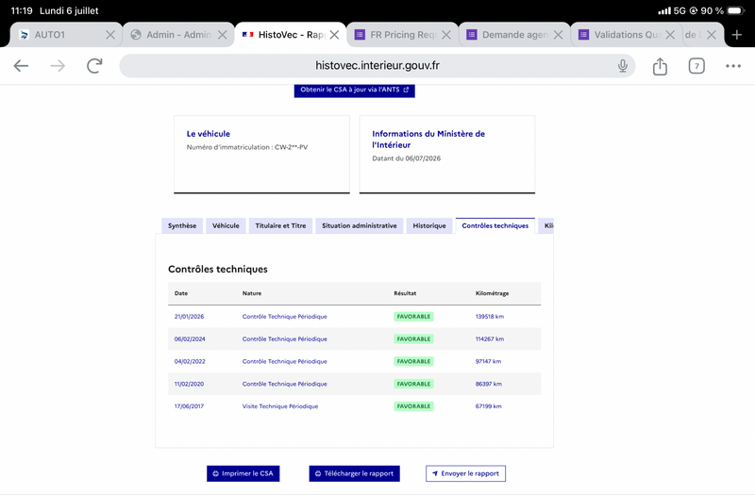Click Obtenir le CSA à jour via l'ANTS
This screenshot has height=495, width=755.
point(355,90)
